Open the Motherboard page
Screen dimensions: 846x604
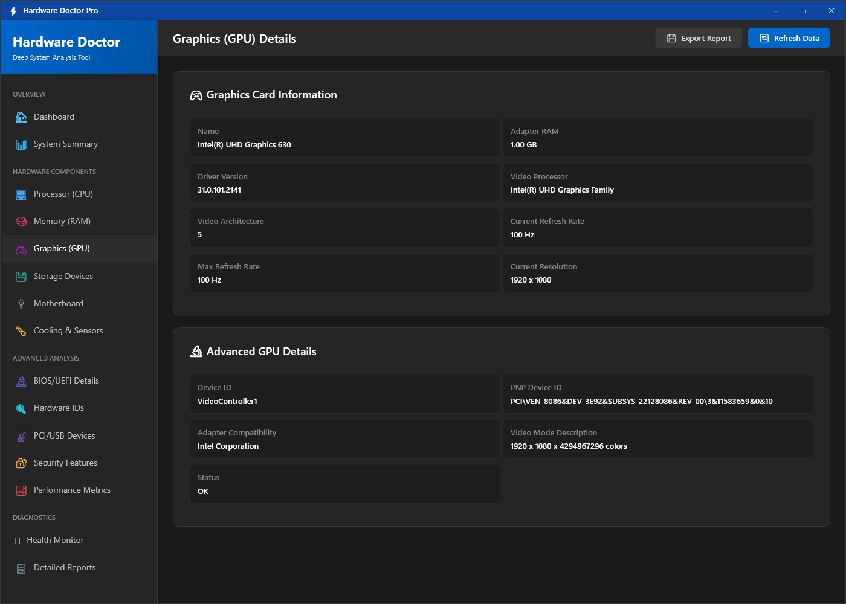(x=80, y=304)
